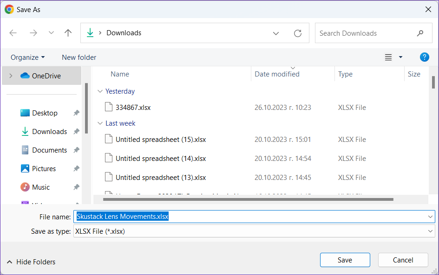Click the view layout icon
The image size is (439, 275).
pyautogui.click(x=388, y=58)
